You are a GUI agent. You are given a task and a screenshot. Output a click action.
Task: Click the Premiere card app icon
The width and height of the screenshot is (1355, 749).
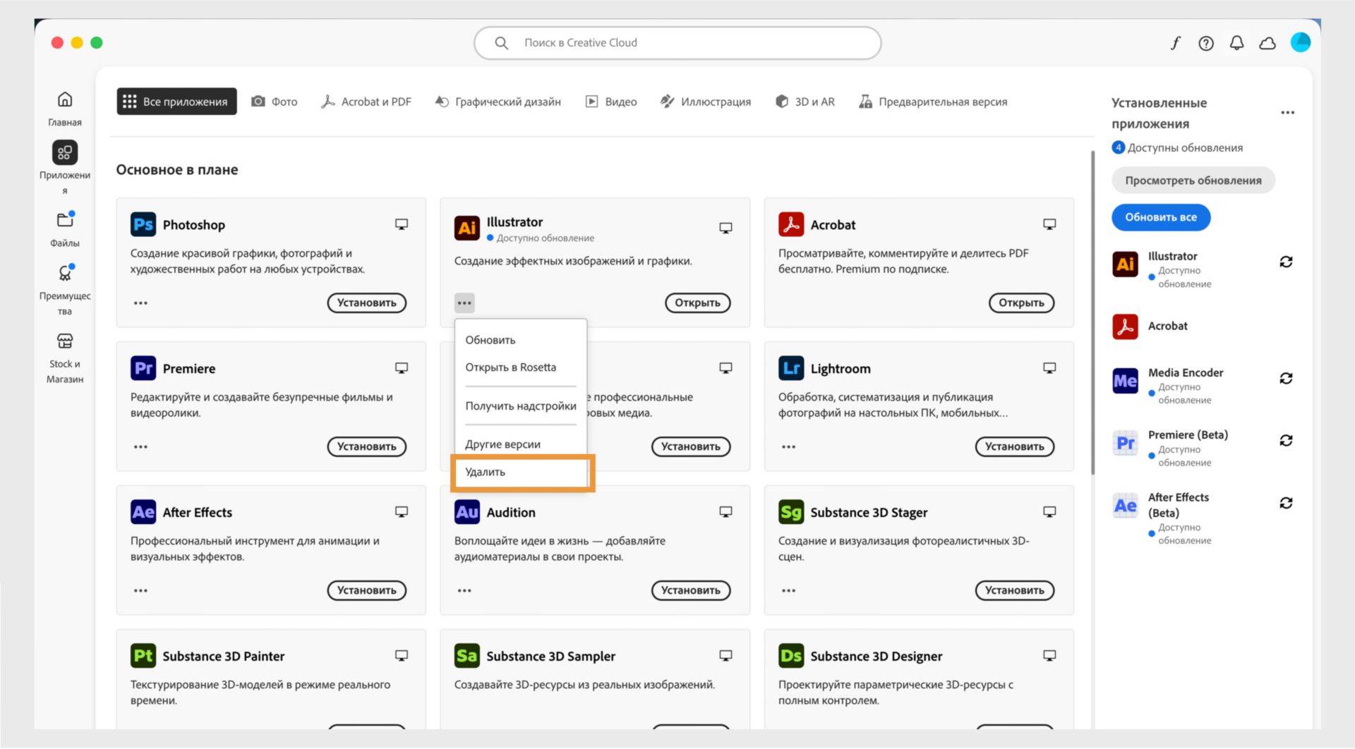tap(143, 368)
